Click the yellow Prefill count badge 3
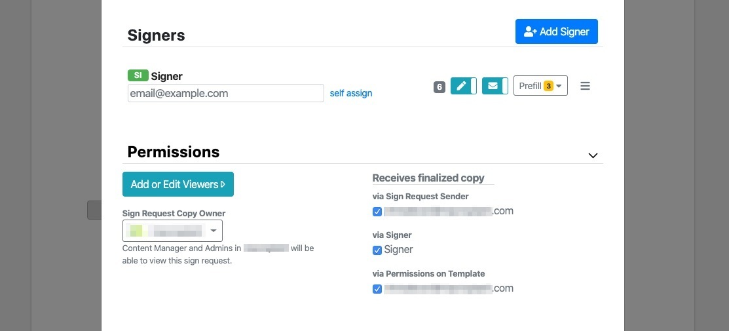 point(548,86)
